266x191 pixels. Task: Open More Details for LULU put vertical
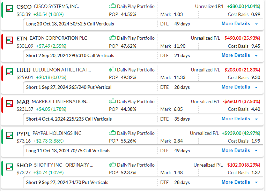click(x=236, y=87)
